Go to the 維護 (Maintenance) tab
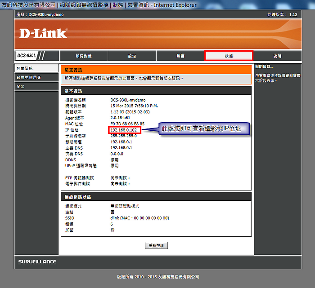Image resolution: width=315 pixels, height=288 pixels. pos(180,56)
